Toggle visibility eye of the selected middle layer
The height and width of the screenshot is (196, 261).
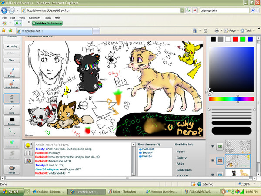[213, 160]
